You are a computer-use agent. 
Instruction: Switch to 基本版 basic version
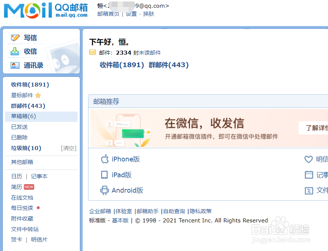[x=120, y=221]
